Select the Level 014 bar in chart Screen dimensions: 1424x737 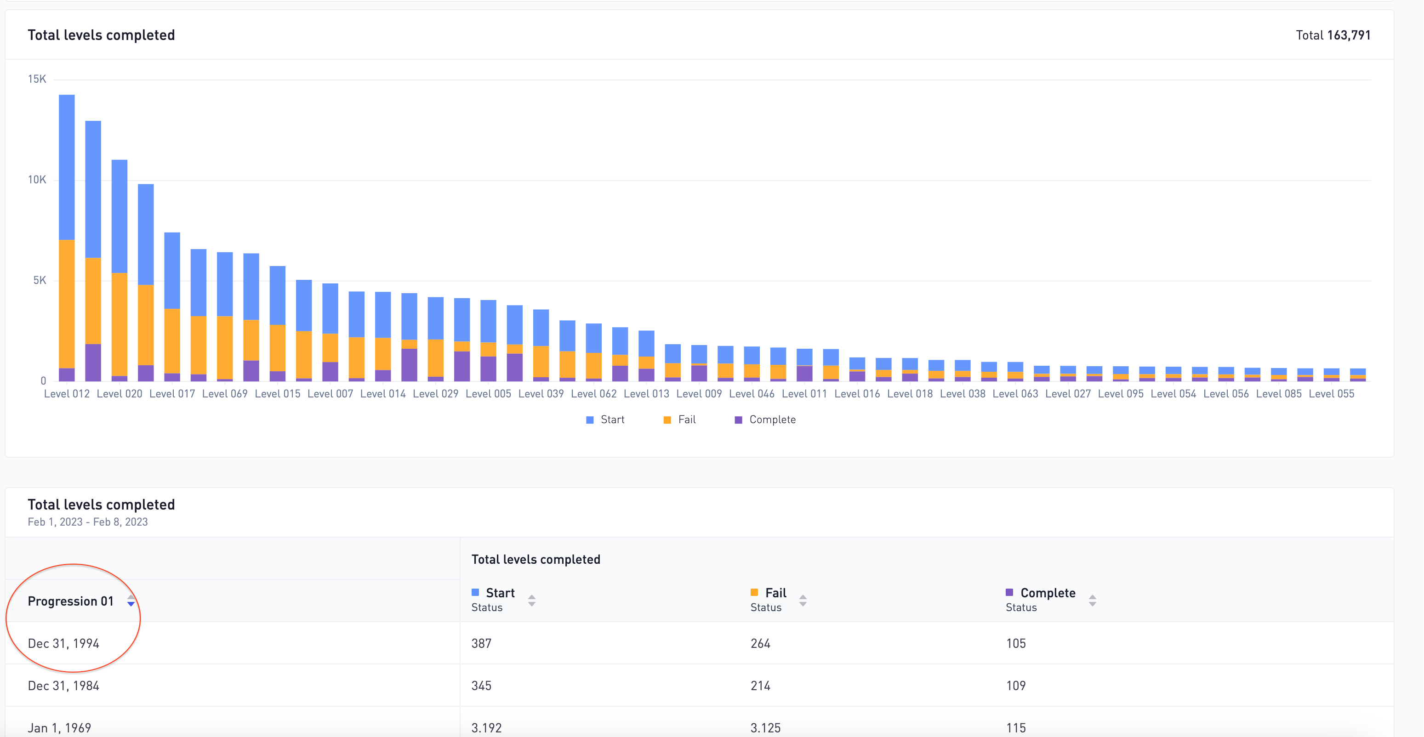click(383, 336)
